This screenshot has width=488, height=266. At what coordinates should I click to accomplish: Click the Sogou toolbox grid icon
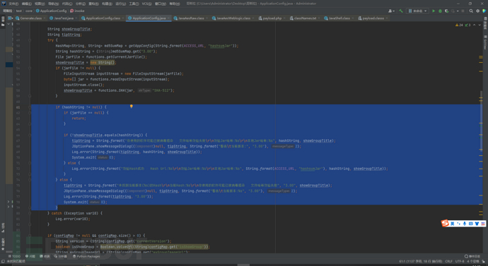coord(483,224)
